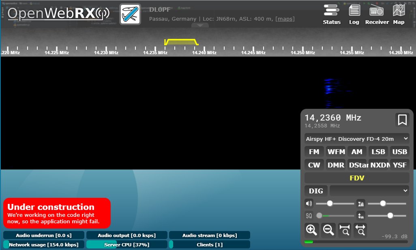
Task: Select LSB demodulation mode
Action: 378,152
